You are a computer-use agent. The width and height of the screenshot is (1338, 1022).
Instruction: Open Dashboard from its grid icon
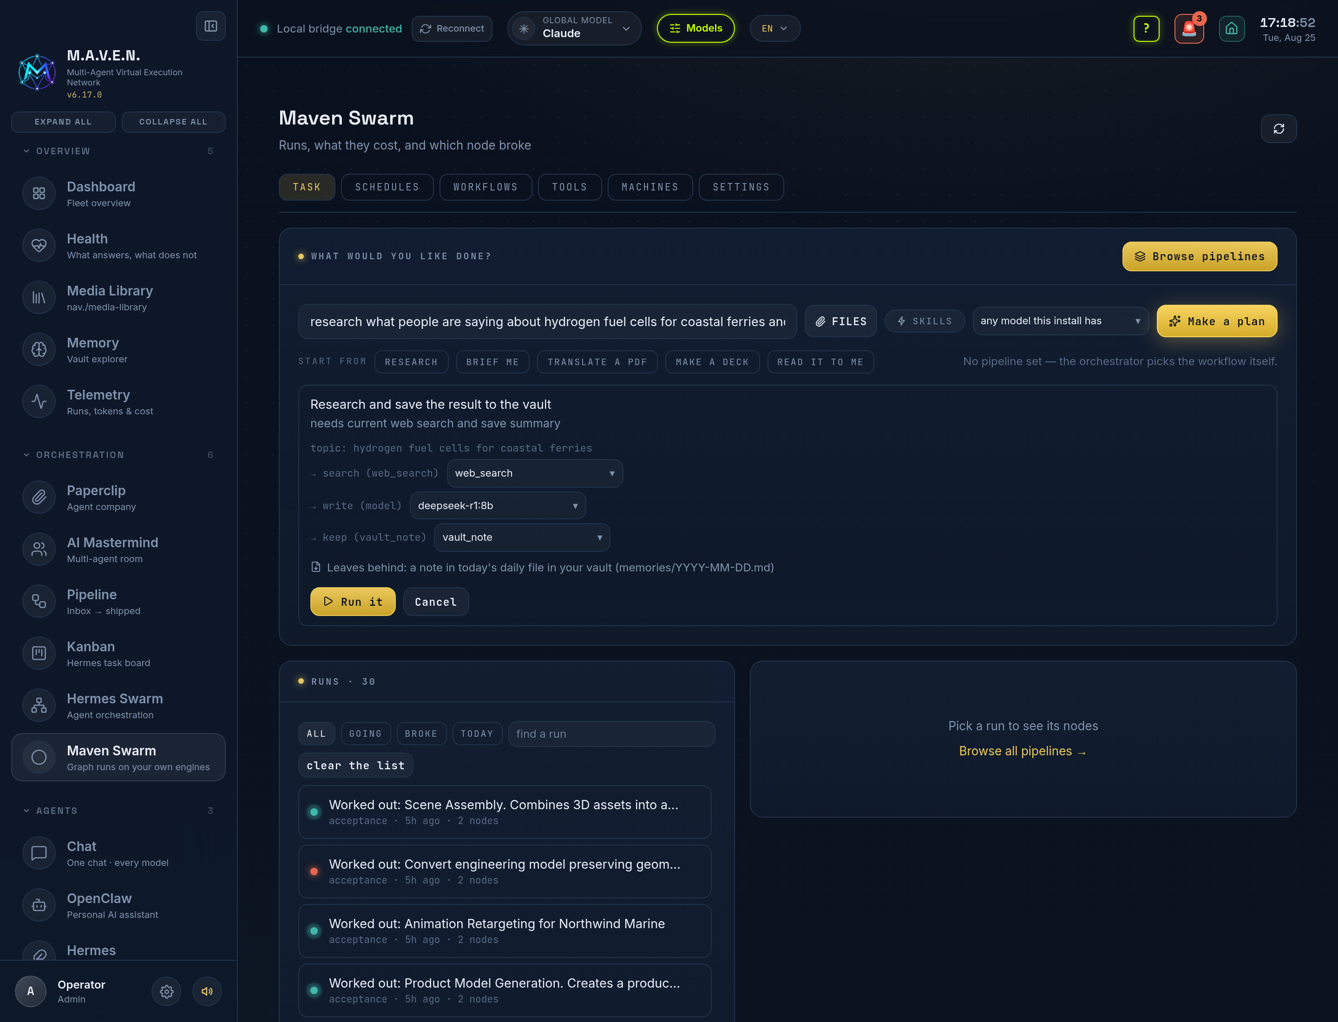coord(39,193)
